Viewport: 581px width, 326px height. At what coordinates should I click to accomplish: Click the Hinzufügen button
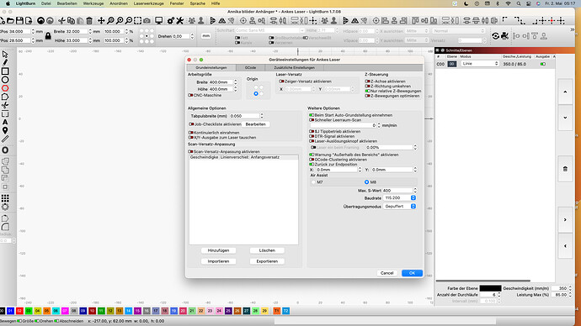pyautogui.click(x=218, y=250)
